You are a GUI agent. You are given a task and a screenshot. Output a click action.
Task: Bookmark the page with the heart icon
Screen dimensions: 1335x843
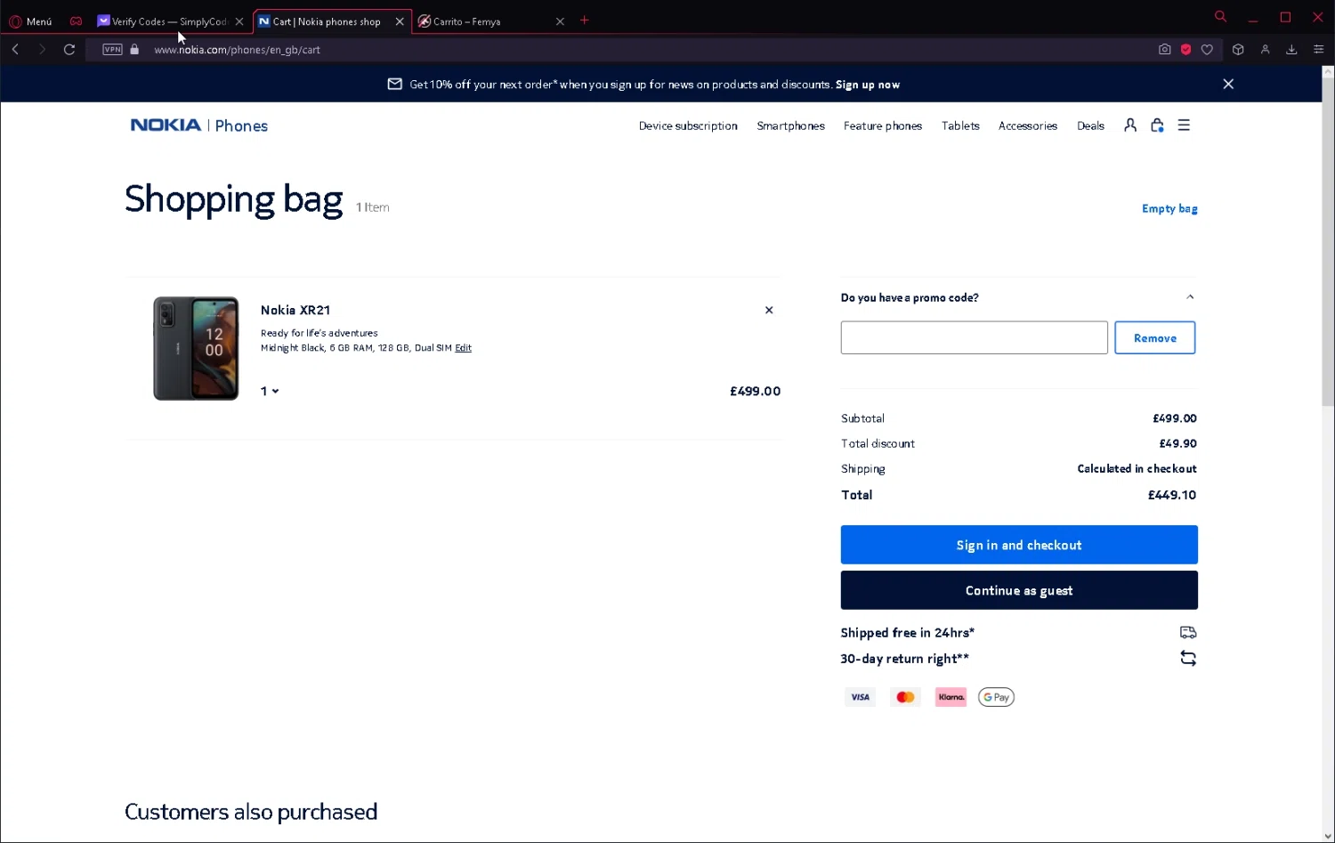click(x=1207, y=50)
